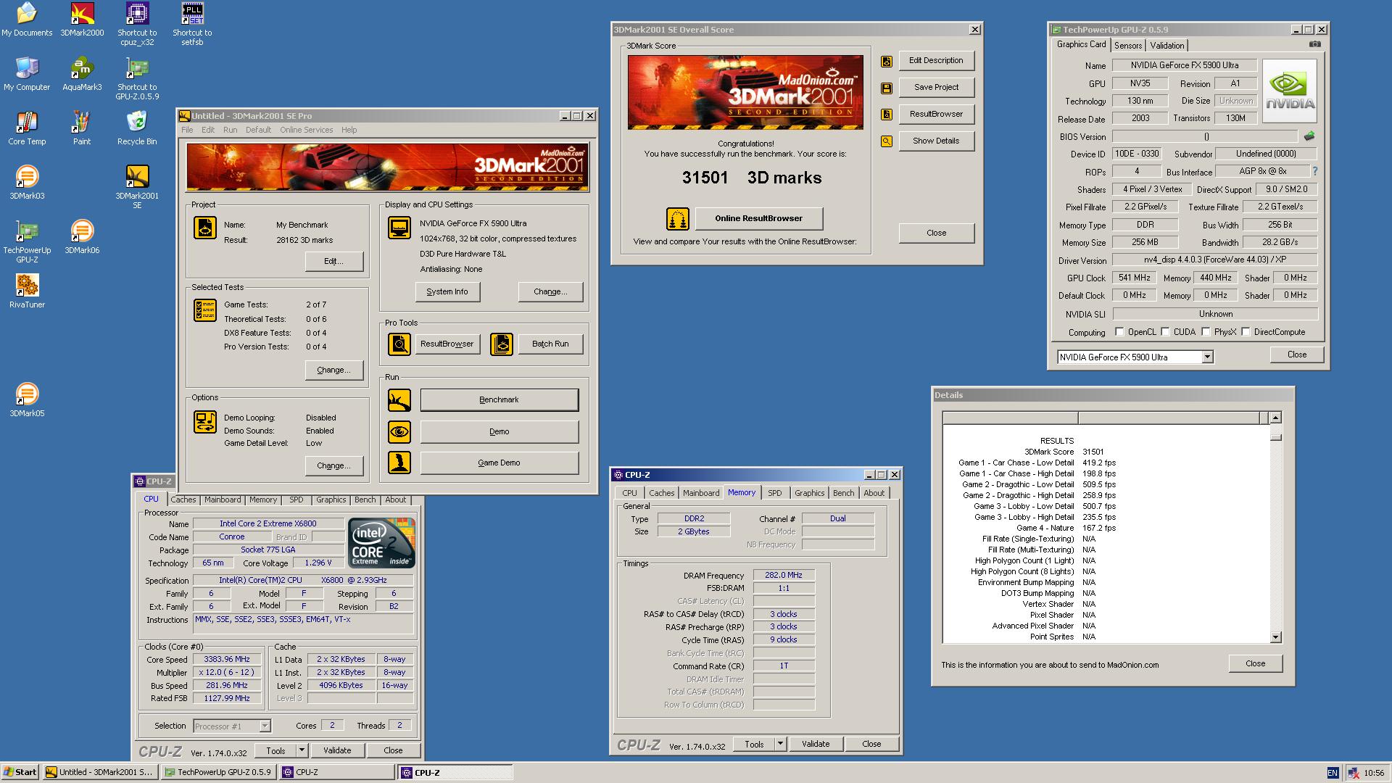Open the 3DMark06 desktop icon

click(82, 237)
